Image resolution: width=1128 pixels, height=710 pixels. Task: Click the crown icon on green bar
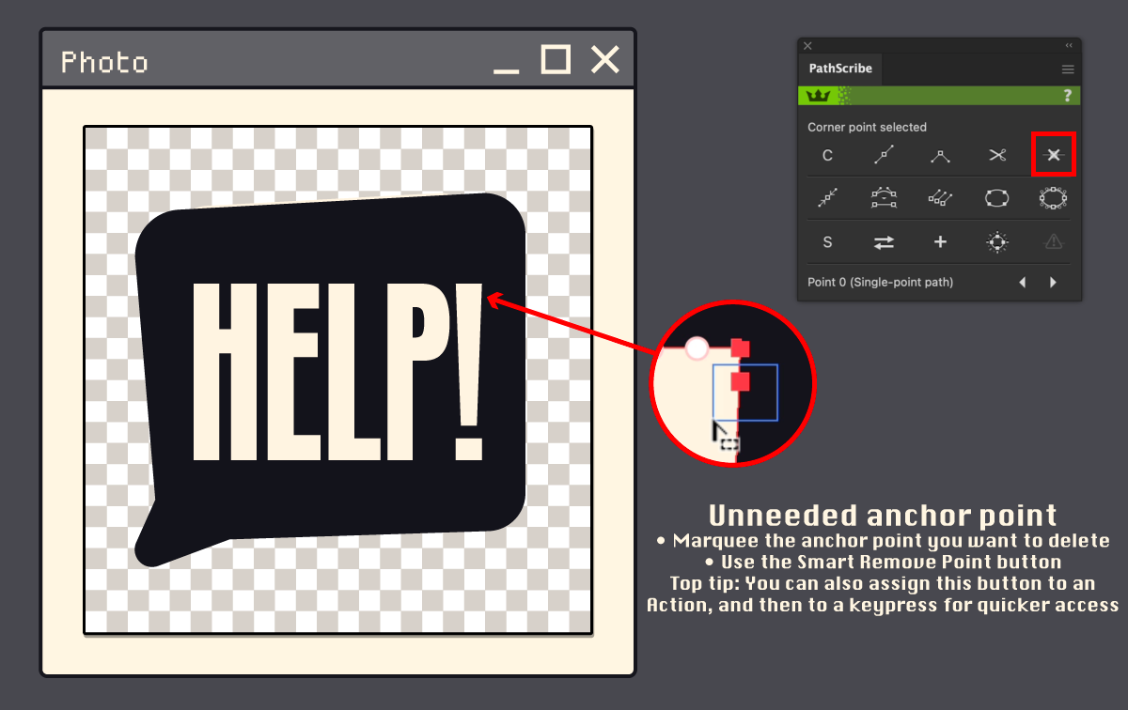(x=818, y=96)
